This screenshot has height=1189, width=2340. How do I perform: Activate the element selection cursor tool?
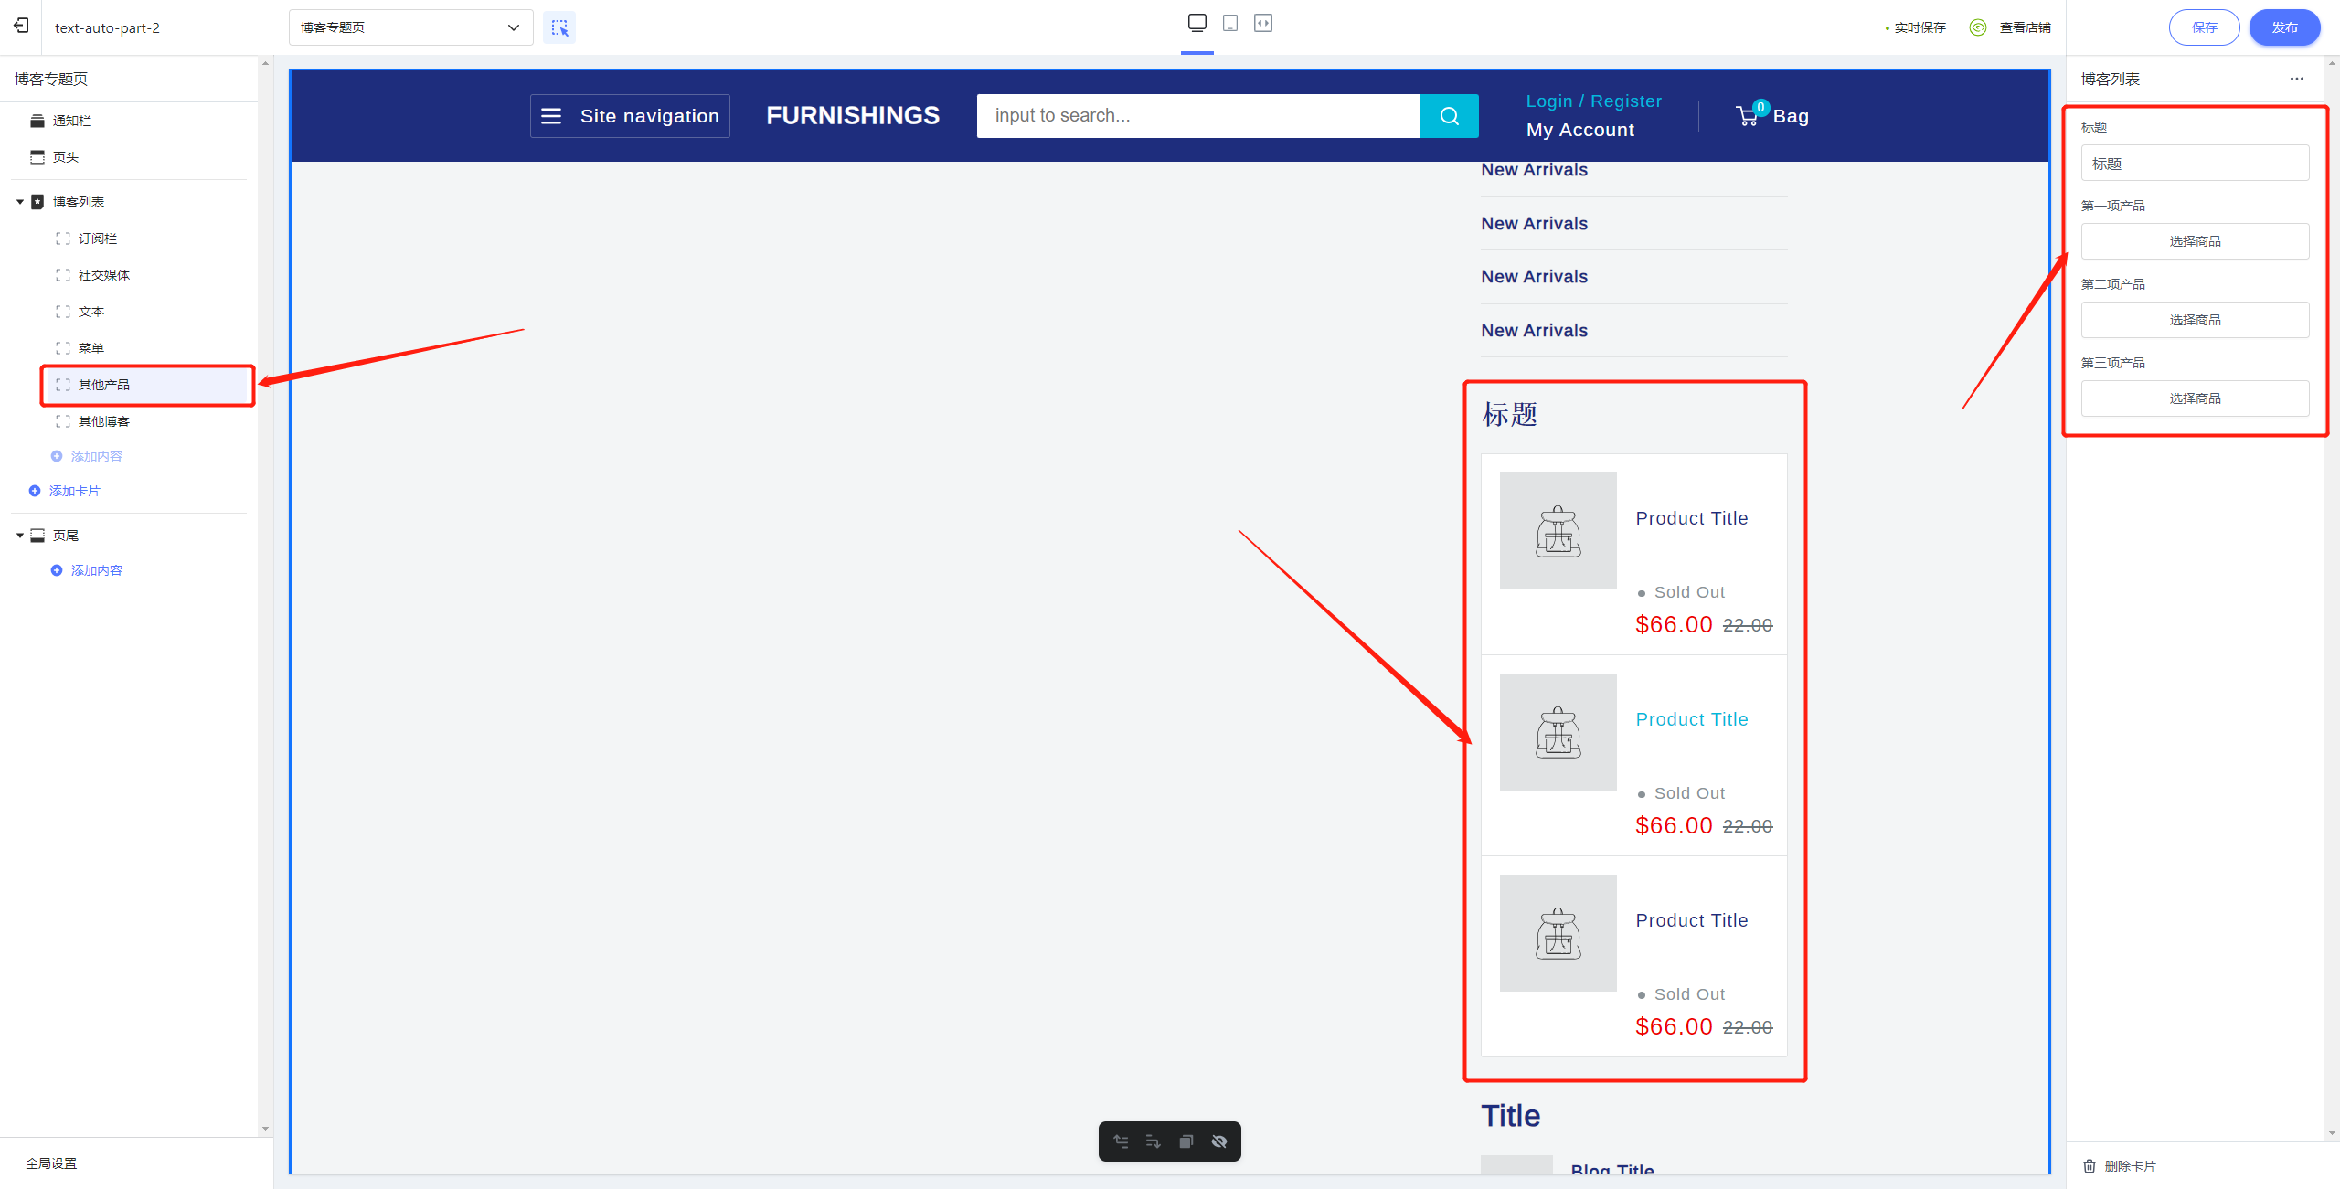click(x=559, y=27)
